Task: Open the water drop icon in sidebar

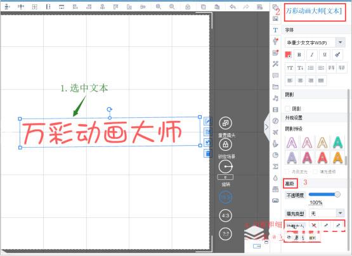Action: (275, 178)
